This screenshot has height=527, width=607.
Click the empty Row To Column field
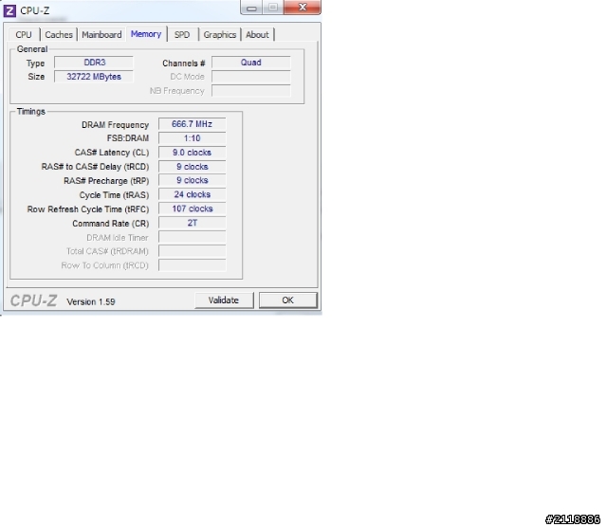point(192,265)
